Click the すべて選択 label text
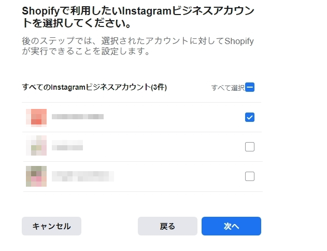Screen dimensions: 327x251 tap(228, 88)
